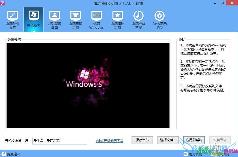Image resolution: width=238 pixels, height=157 pixels.
Task: Click the 开机文字第一行 label
Action: [17, 141]
